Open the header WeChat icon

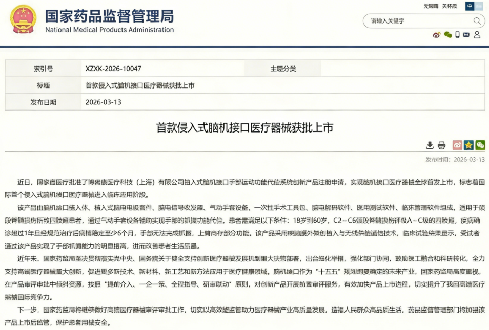[x=447, y=35]
